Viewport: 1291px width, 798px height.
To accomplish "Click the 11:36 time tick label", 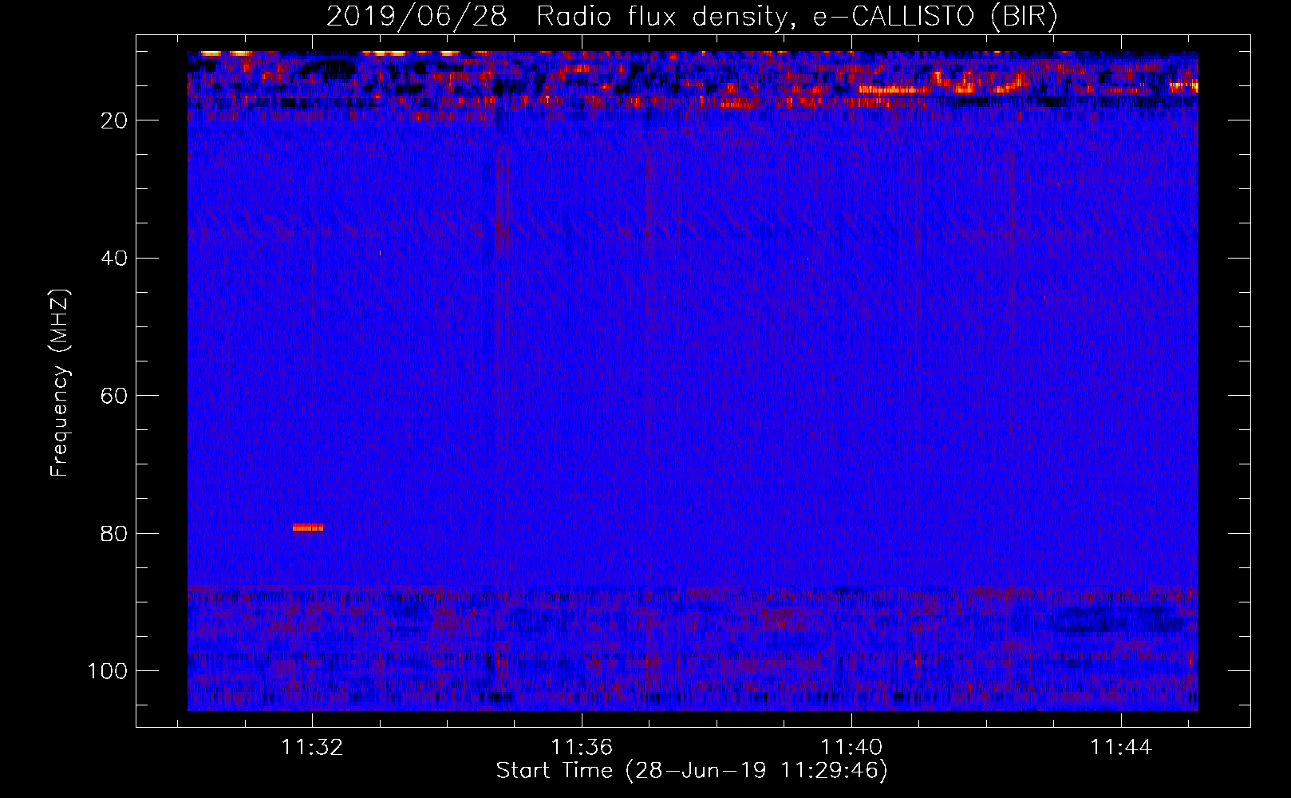I will [582, 747].
